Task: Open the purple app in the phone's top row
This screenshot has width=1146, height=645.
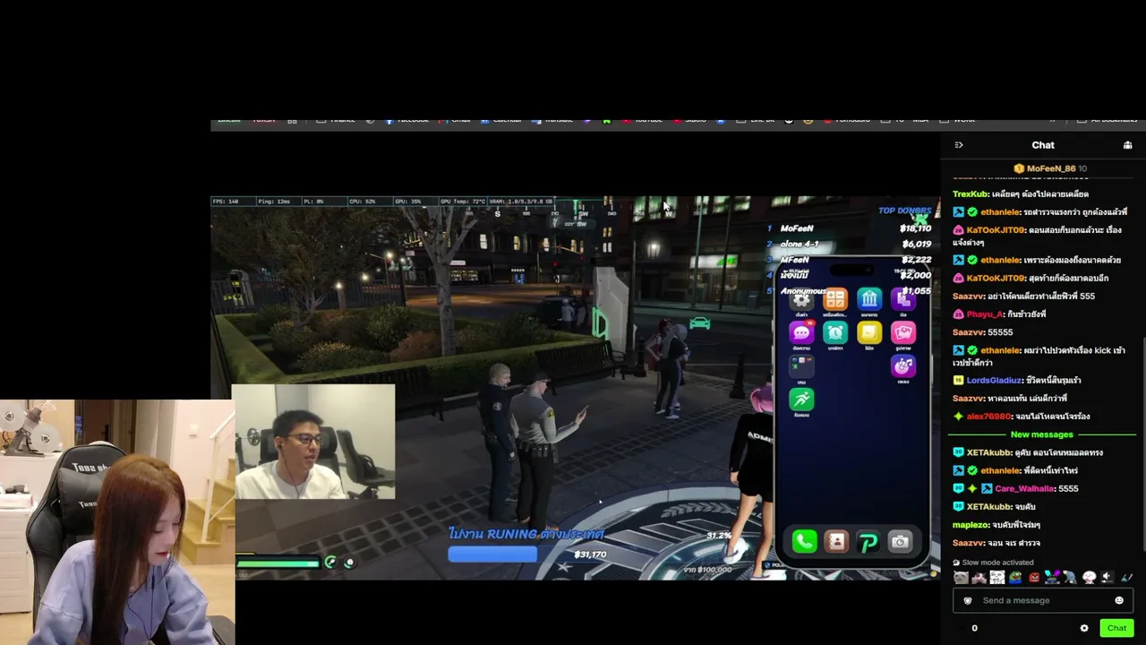Action: click(903, 299)
